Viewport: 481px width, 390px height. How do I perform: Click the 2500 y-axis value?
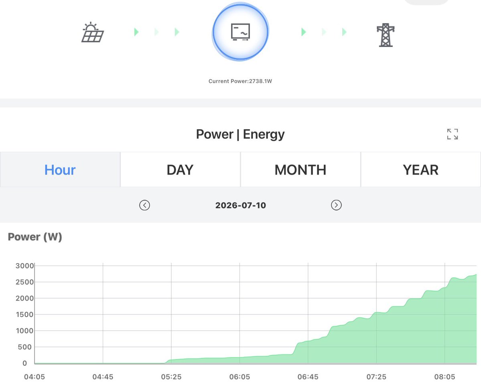(24, 282)
